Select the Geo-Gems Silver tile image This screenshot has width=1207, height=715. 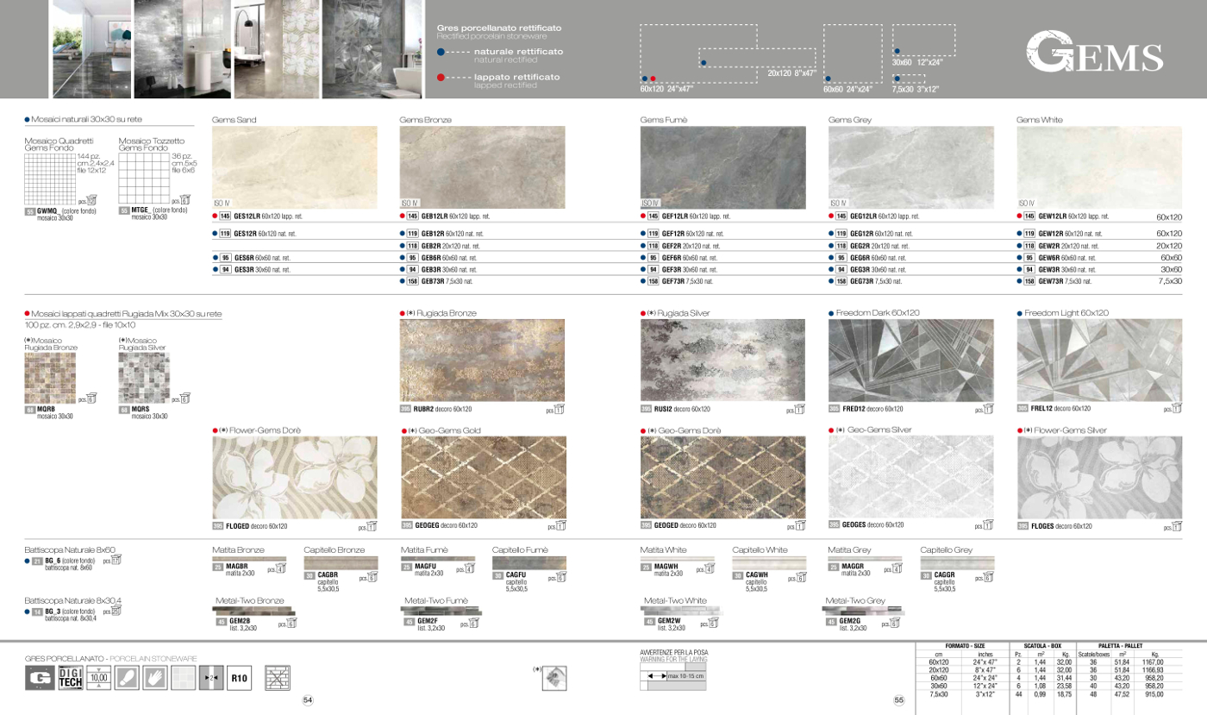coord(911,477)
